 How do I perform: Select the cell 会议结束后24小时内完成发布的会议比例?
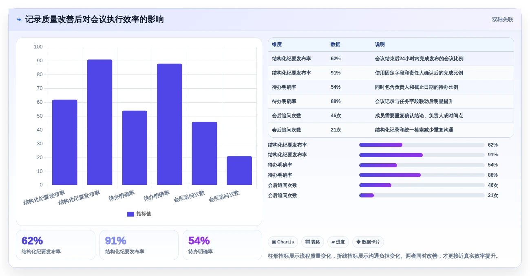[419, 59]
